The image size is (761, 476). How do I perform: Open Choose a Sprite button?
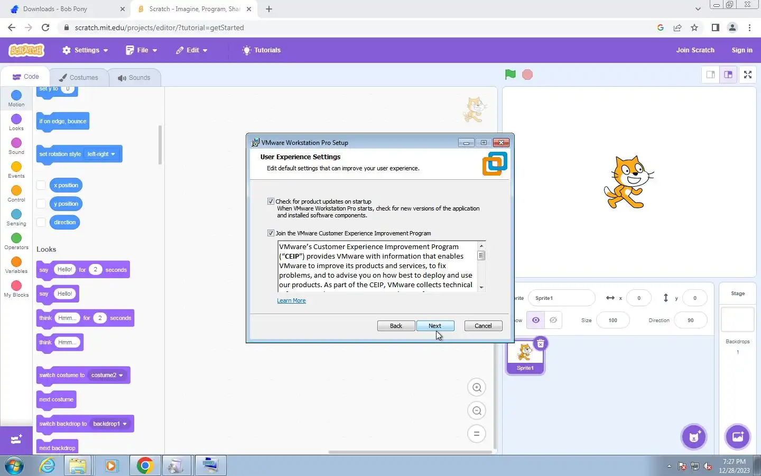click(x=694, y=437)
